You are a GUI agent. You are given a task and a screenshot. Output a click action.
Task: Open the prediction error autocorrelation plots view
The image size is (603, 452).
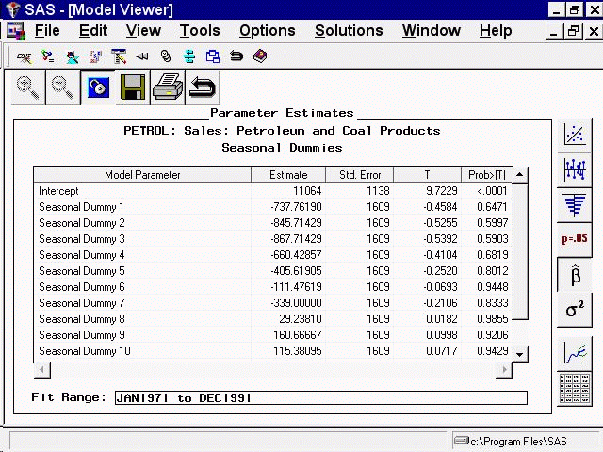coord(575,169)
